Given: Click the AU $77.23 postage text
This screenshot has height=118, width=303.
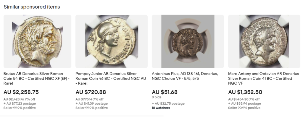Looking at the screenshot, I should click(20, 104).
